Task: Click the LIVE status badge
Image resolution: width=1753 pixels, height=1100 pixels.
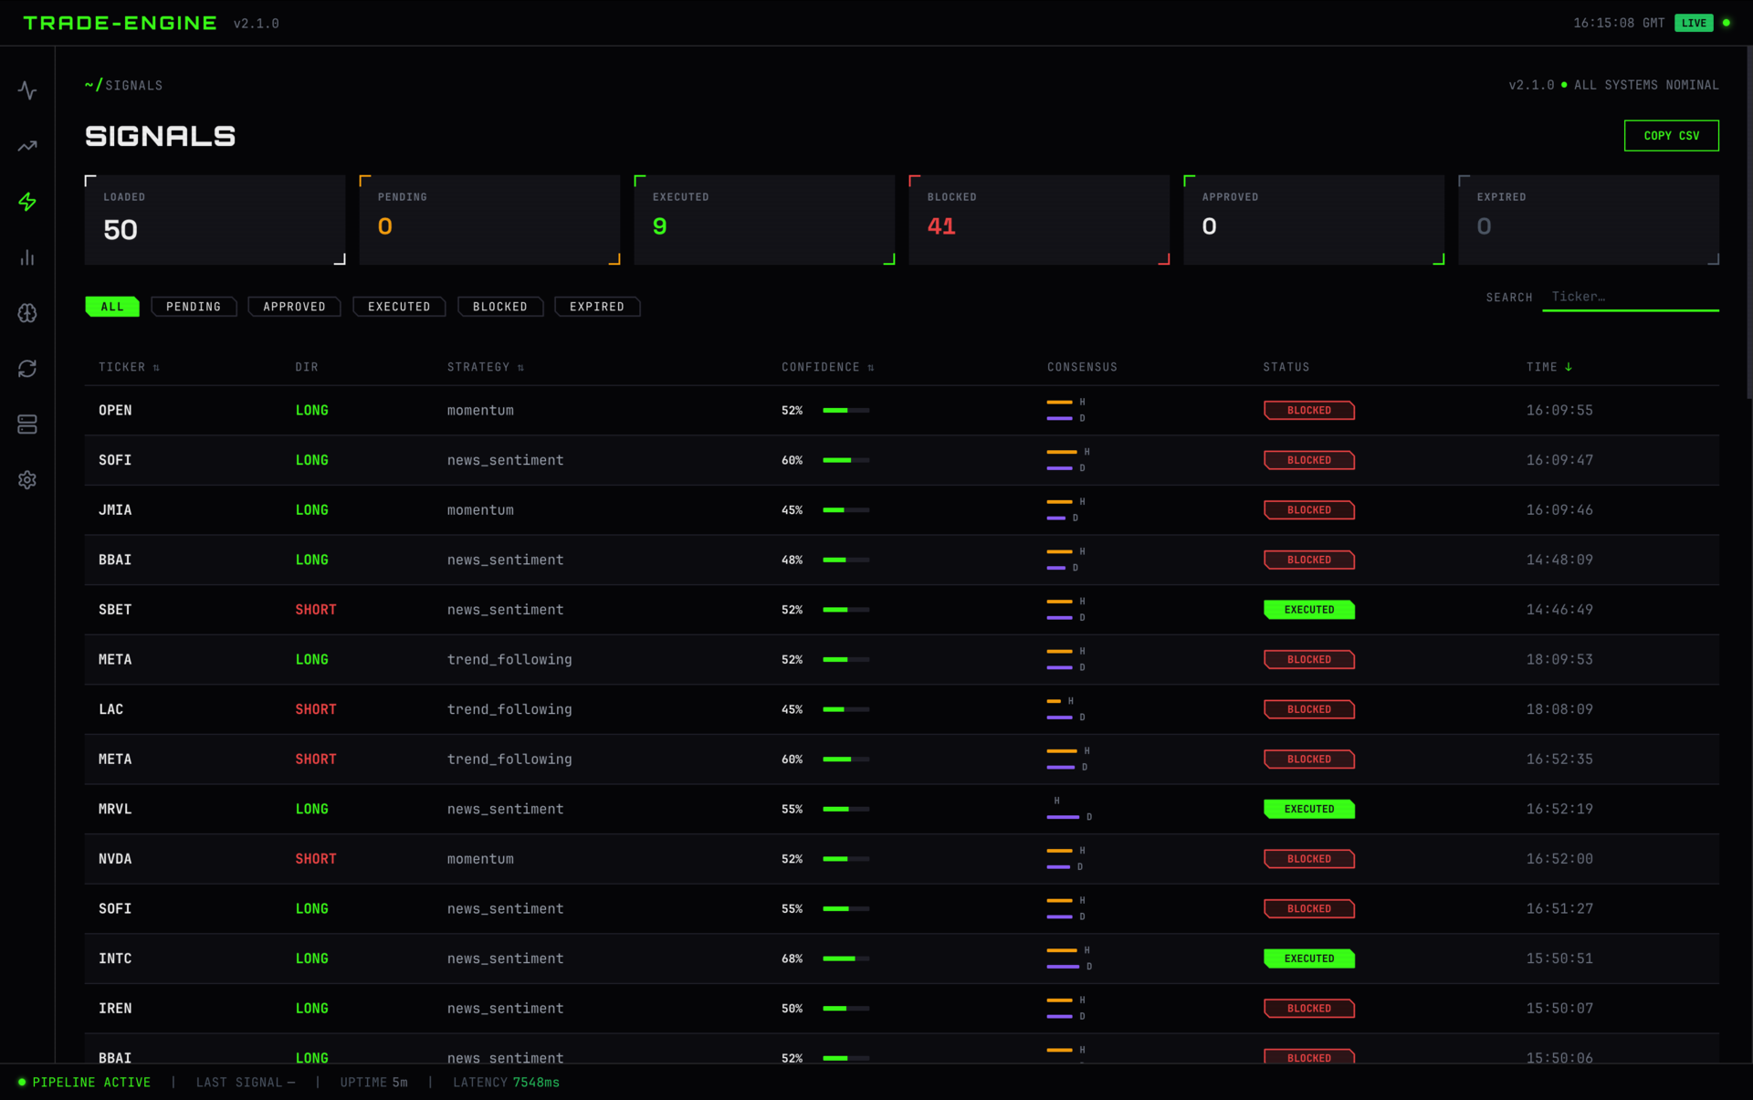Action: [x=1694, y=23]
